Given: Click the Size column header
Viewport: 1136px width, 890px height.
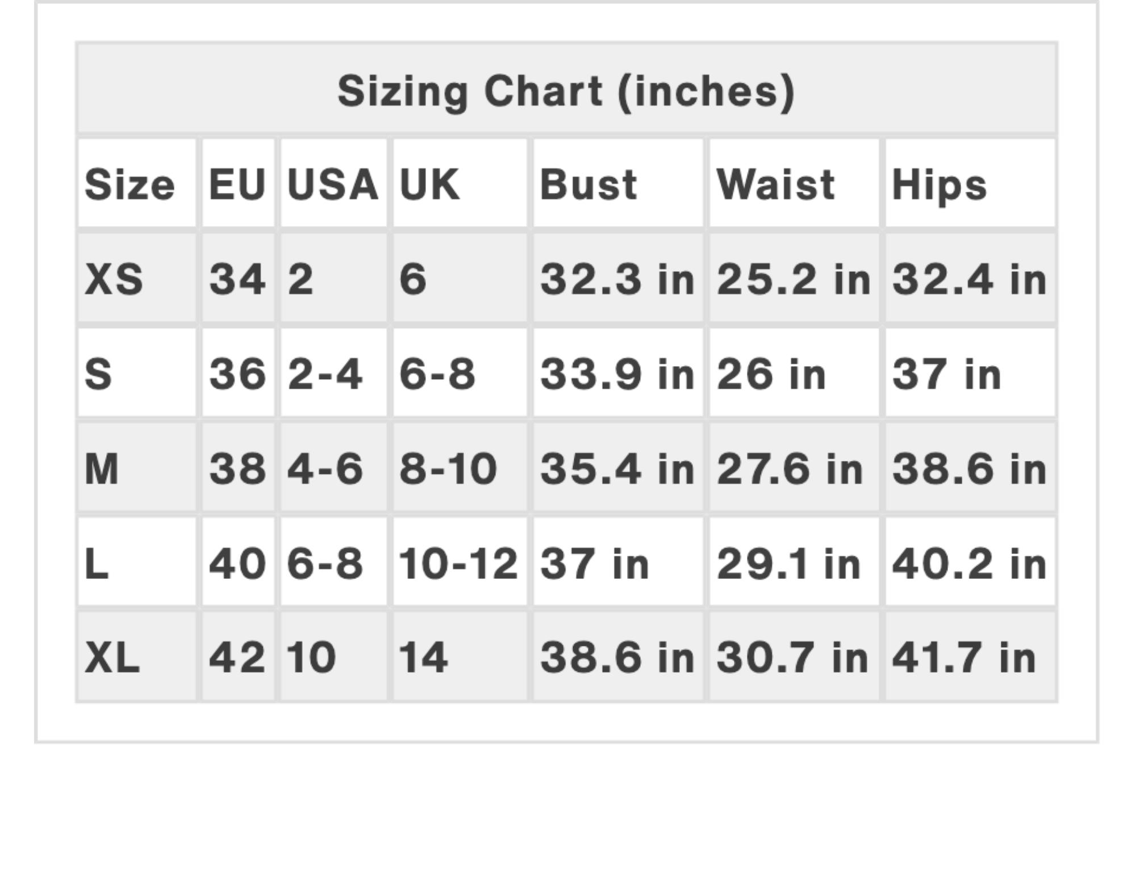Looking at the screenshot, I should [x=130, y=184].
